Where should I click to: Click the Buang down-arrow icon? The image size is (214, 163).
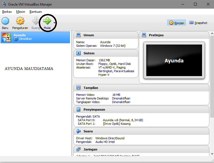pyautogui.click(x=35, y=21)
